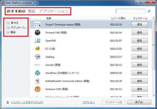Open the オプション link
Screen dimensions: 157x109
tap(89, 102)
